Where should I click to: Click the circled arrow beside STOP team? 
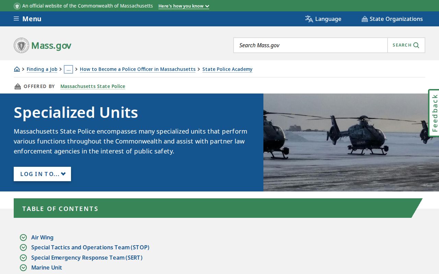click(x=23, y=247)
